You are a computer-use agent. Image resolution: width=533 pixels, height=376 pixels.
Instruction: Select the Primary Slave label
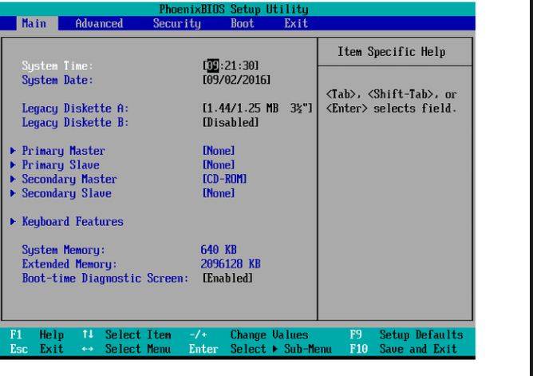pos(61,165)
